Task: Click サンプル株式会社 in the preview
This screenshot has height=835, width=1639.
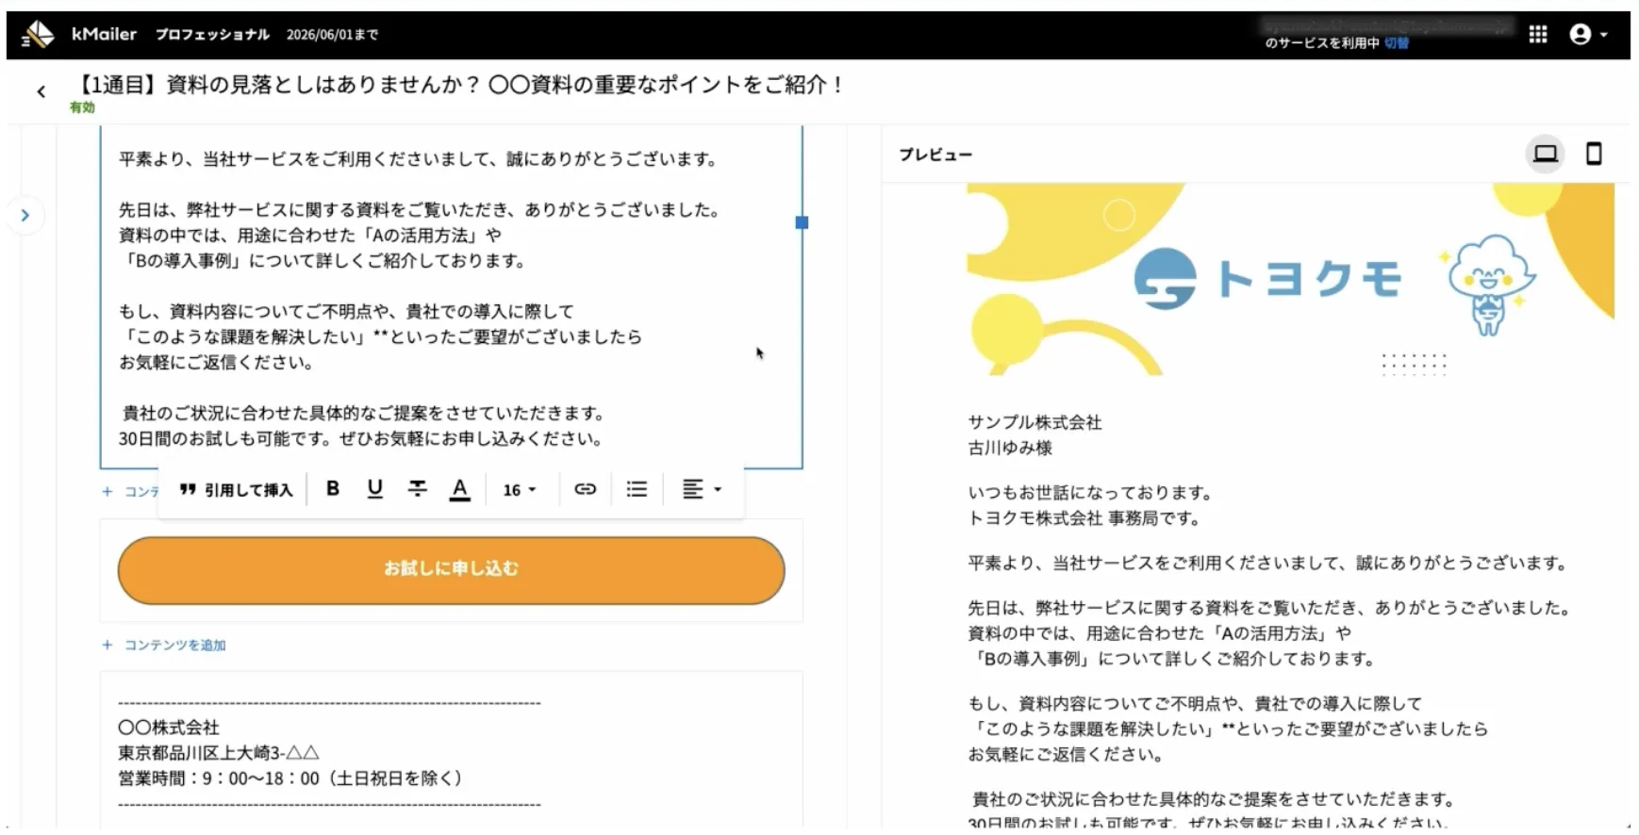Action: [1035, 422]
